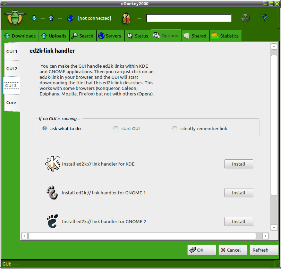Open the Status tab
Screen dimensions: 281x269
pos(138,36)
